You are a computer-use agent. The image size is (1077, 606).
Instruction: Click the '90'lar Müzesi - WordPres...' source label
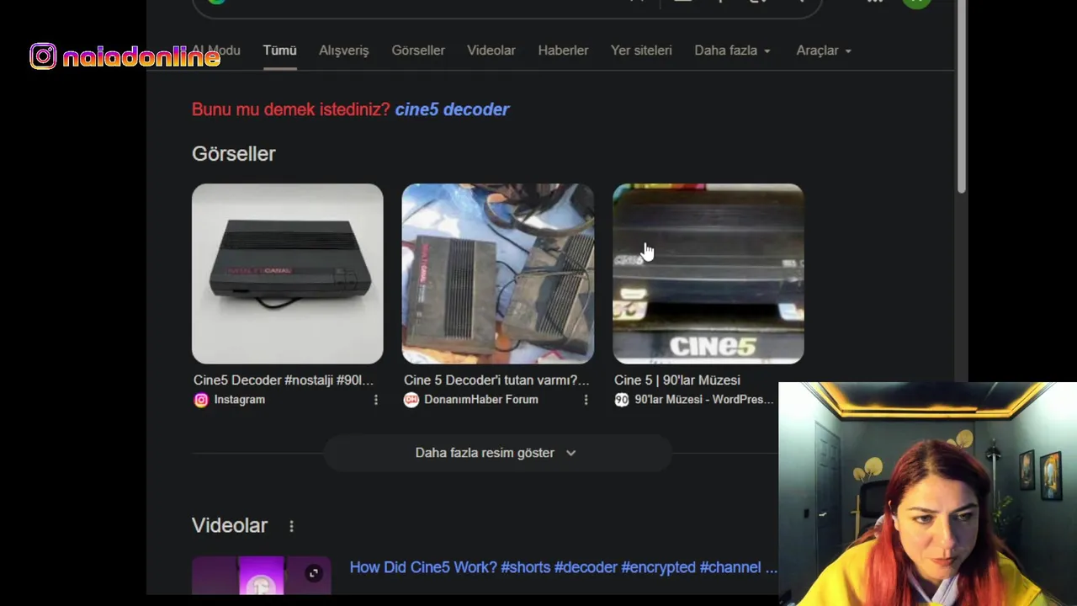(704, 400)
